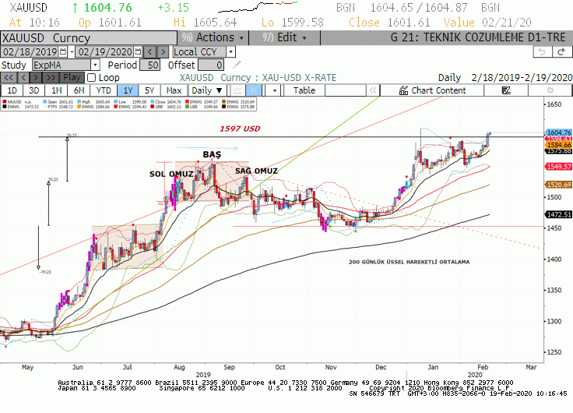This screenshot has width=573, height=413.
Task: Fast-forward to end of playback
Action: (x=51, y=78)
